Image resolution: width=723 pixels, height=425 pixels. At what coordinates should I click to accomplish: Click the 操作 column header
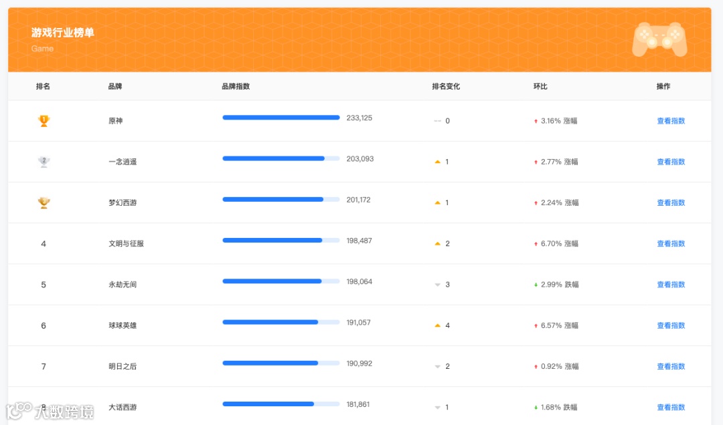point(663,87)
